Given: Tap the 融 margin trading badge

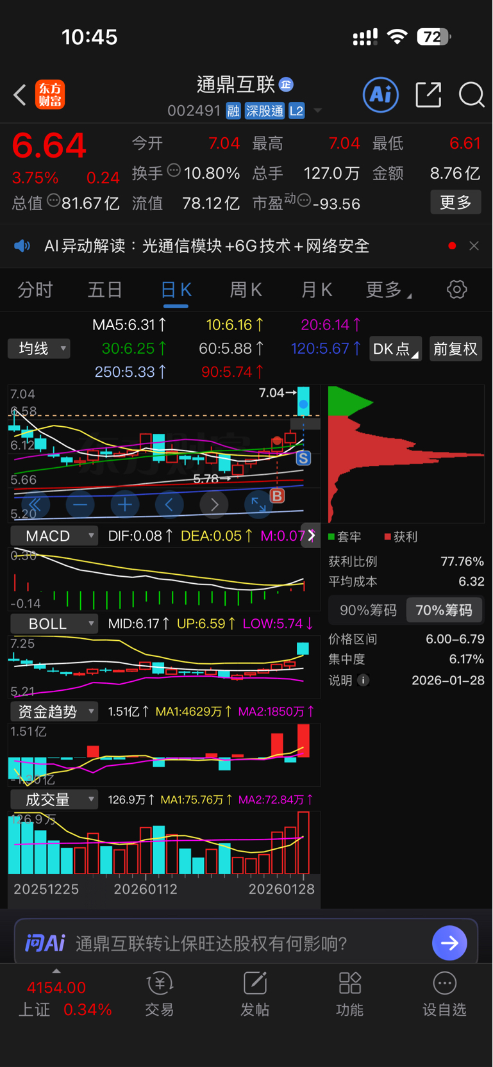Looking at the screenshot, I should 233,112.
